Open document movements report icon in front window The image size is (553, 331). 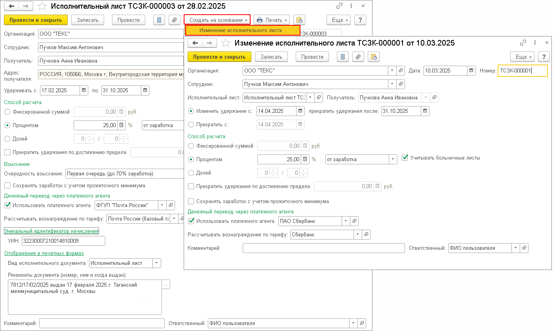[343, 57]
